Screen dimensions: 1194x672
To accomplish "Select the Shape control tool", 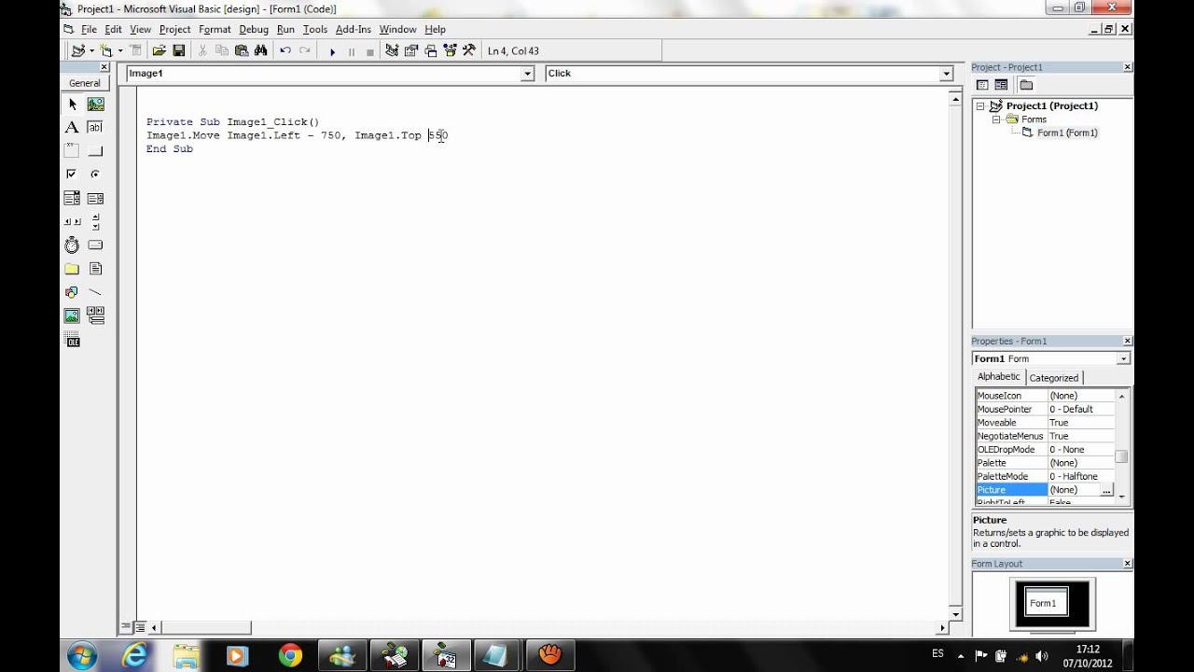I will point(72,292).
